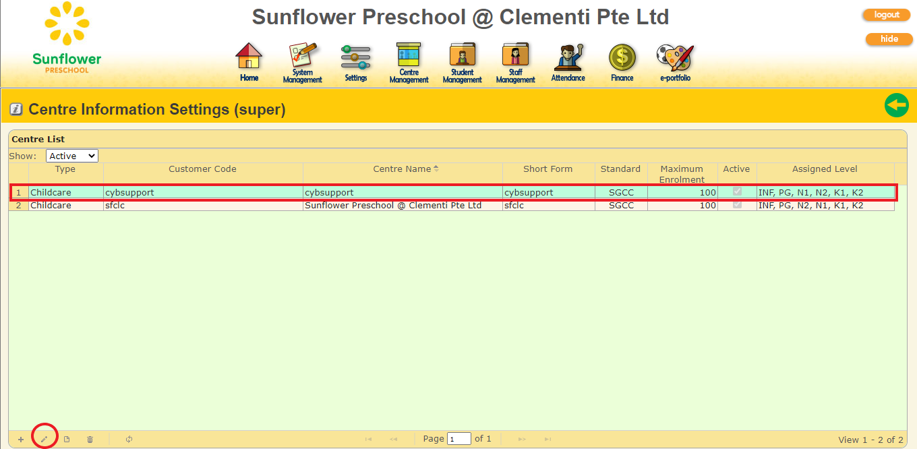Delete selected row with trash icon
Image resolution: width=917 pixels, height=449 pixels.
[90, 440]
